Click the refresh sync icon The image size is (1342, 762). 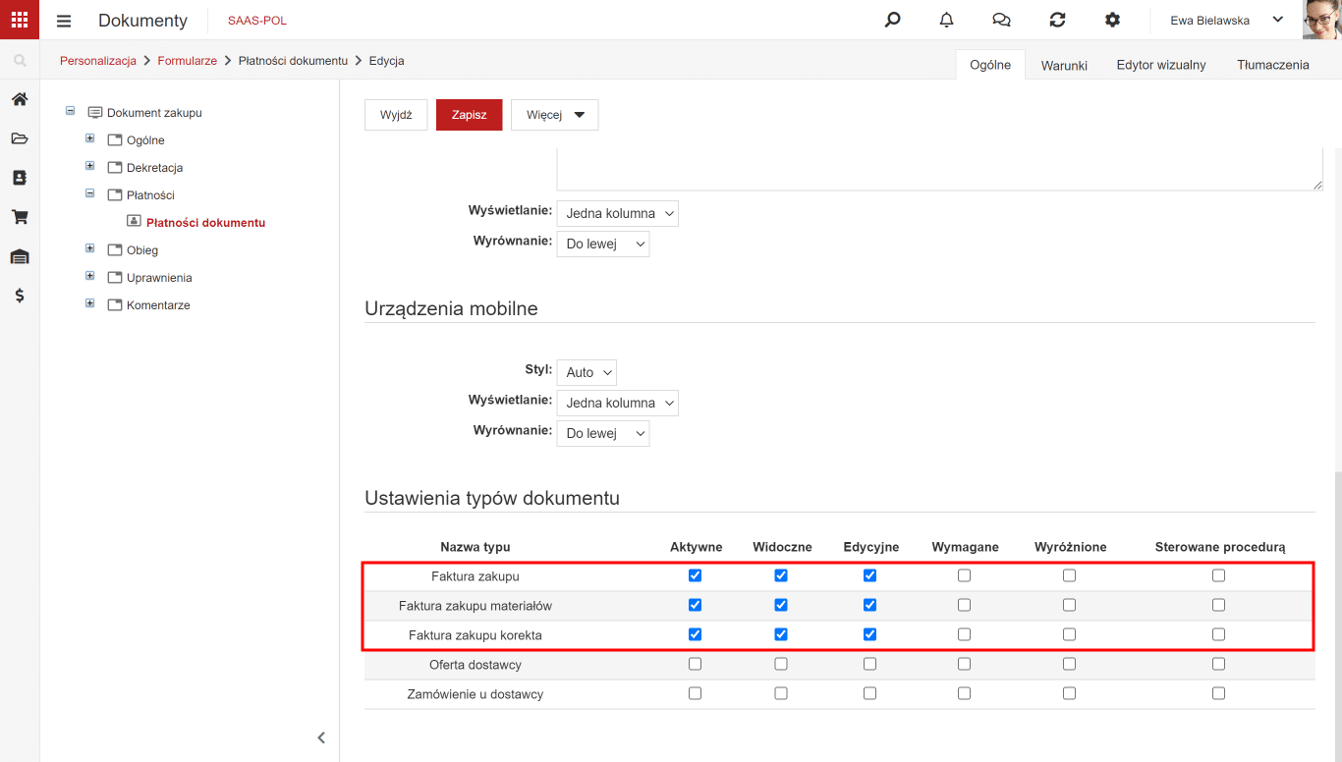(1057, 20)
